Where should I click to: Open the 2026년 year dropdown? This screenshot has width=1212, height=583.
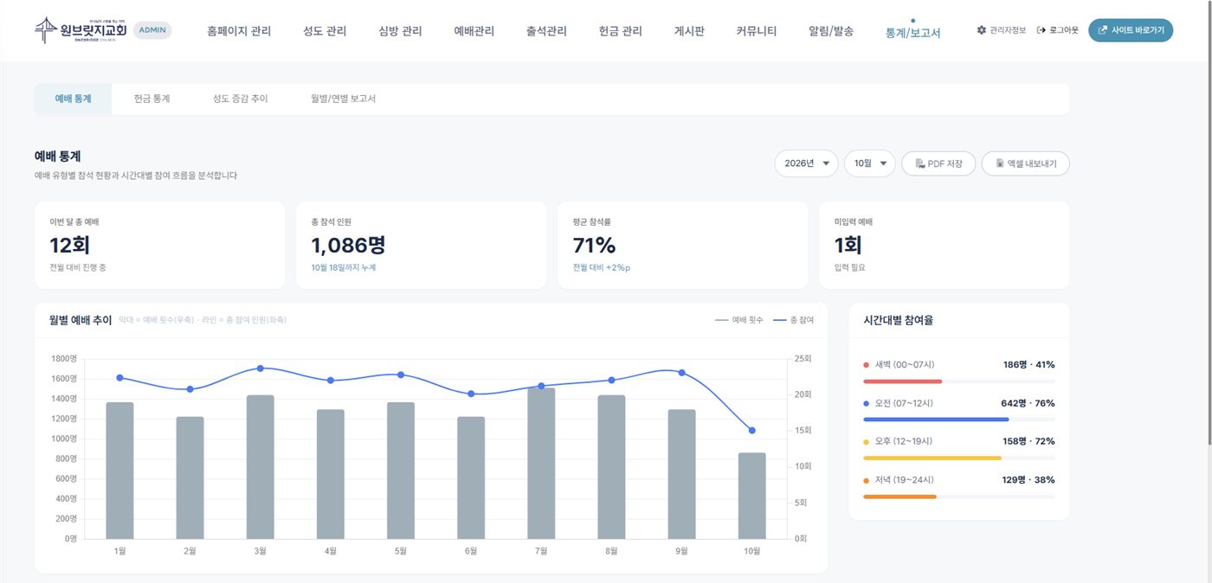coord(806,163)
